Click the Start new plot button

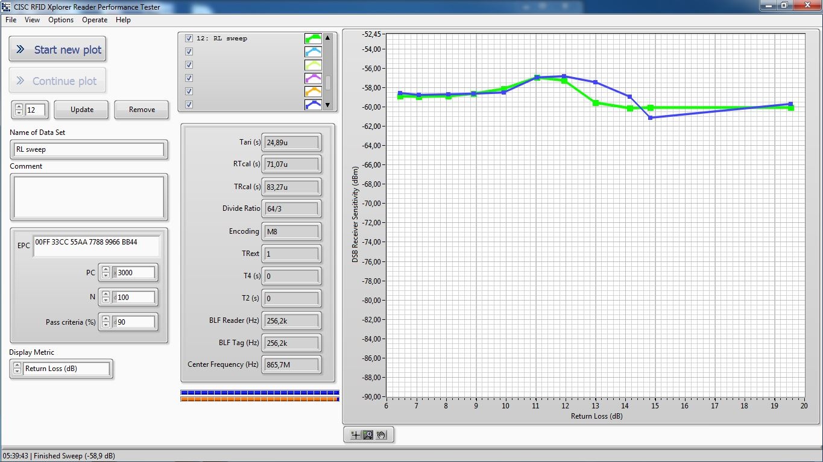tap(58, 49)
